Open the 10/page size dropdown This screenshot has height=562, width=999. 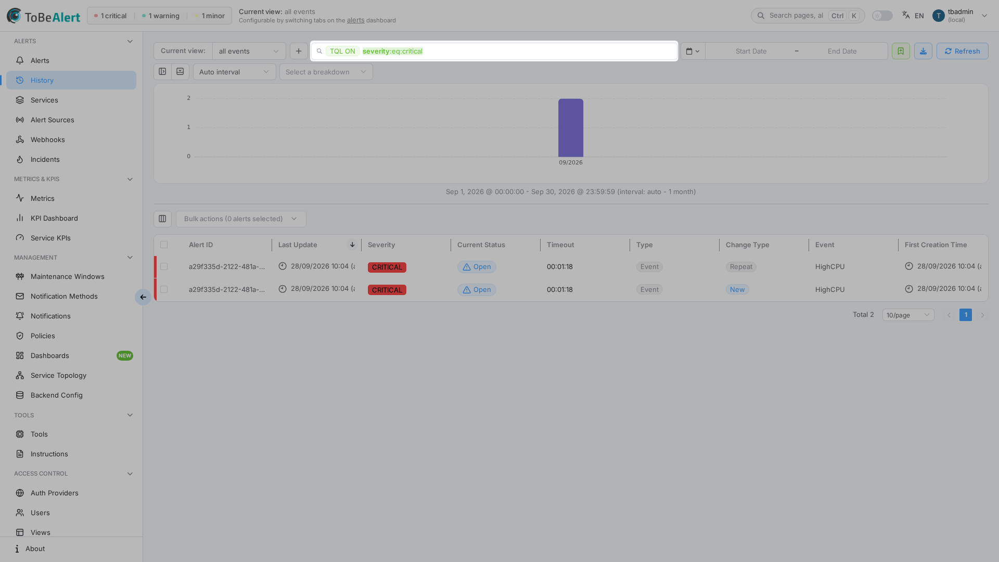tap(908, 315)
